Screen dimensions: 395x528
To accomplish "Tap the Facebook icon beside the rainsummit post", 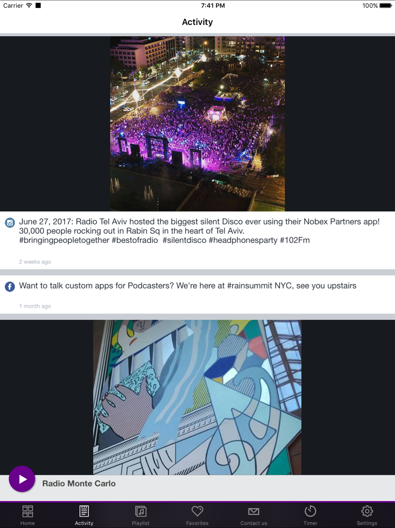I will point(10,287).
